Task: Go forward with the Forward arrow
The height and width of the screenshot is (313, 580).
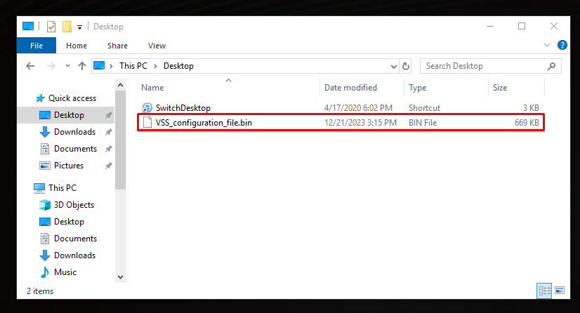Action: 51,66
